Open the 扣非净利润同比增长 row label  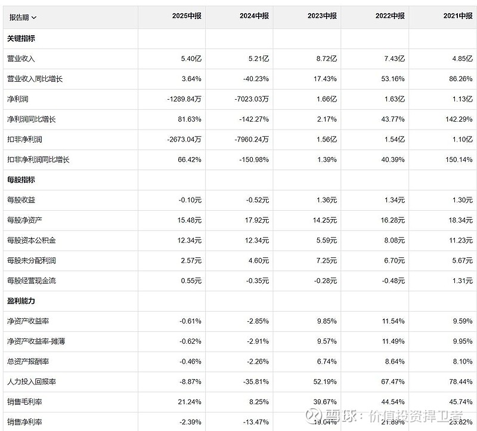tap(38, 159)
